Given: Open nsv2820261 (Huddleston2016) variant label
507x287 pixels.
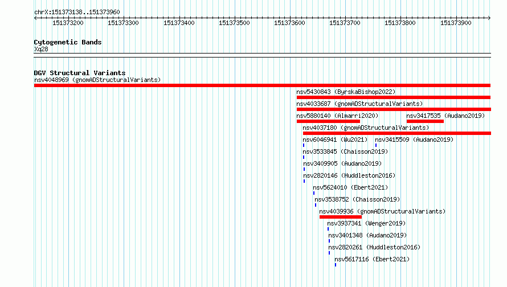Looking at the screenshot, I should pos(374,247).
